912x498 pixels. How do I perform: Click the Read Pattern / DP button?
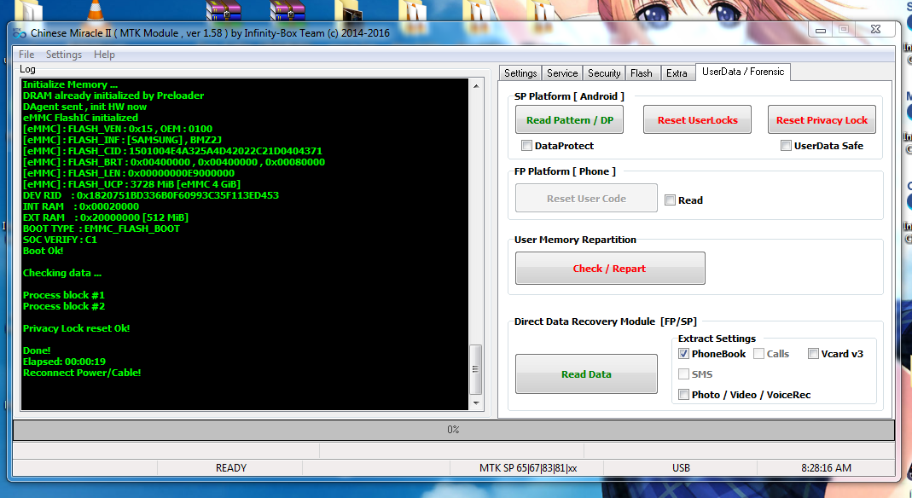(569, 119)
